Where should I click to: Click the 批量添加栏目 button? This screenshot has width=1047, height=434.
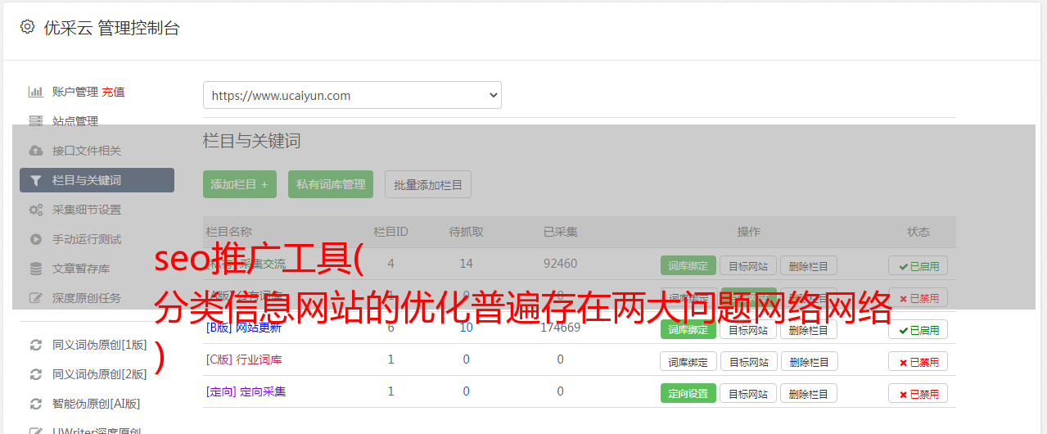tap(428, 184)
